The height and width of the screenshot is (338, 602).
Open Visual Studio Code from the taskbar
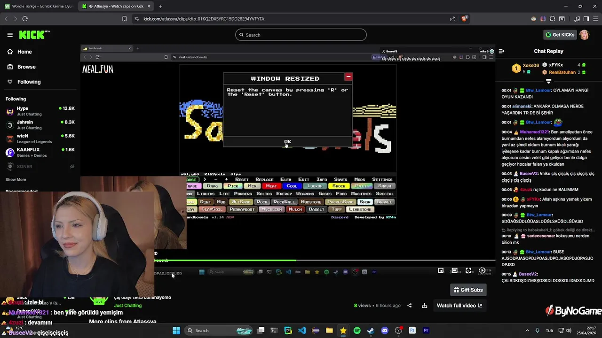coord(302,330)
